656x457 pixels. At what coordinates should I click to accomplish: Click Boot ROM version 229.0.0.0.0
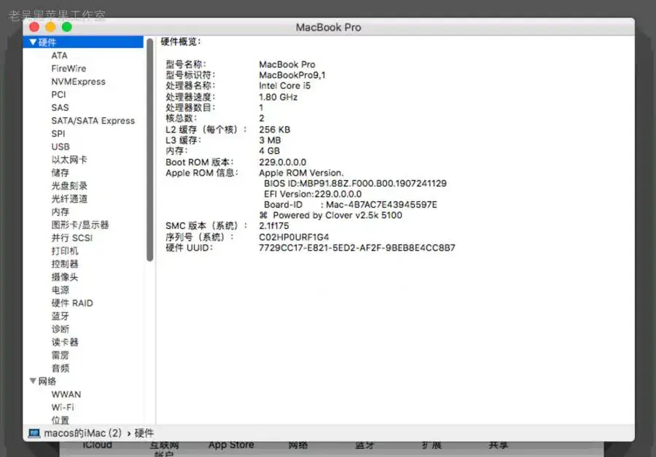coord(282,162)
